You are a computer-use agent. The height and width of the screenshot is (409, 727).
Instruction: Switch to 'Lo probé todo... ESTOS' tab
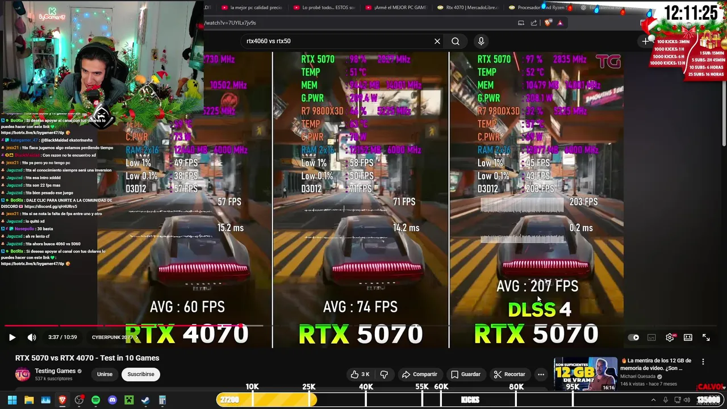[324, 8]
